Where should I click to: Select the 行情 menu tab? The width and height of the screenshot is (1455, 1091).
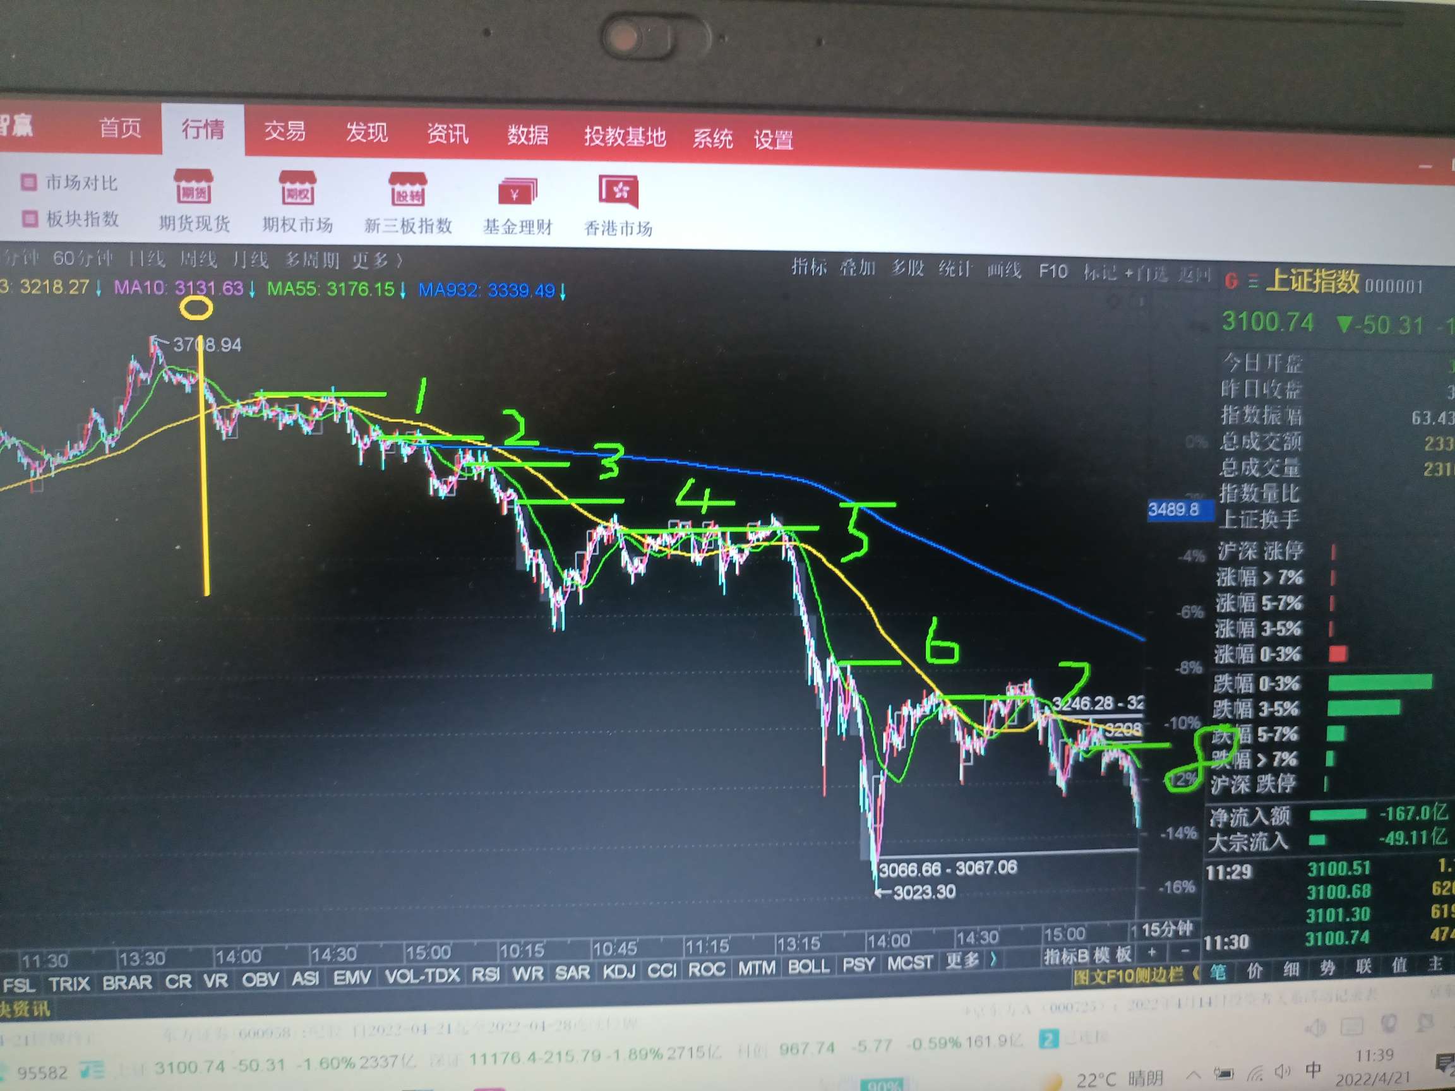click(203, 129)
